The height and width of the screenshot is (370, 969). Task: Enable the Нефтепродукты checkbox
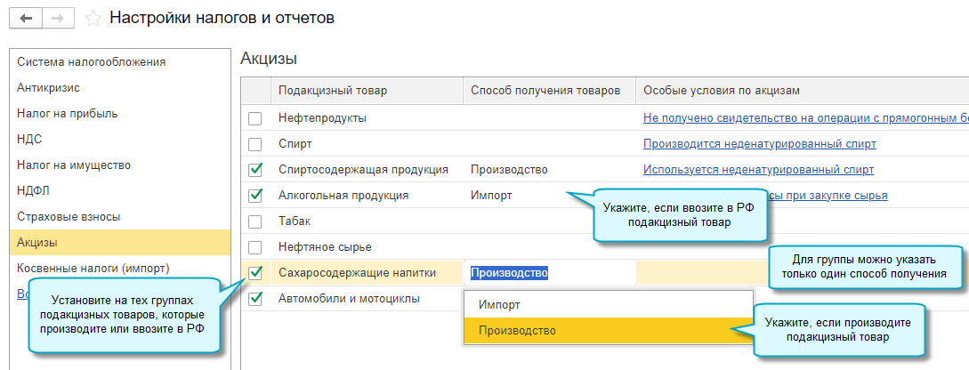point(255,118)
